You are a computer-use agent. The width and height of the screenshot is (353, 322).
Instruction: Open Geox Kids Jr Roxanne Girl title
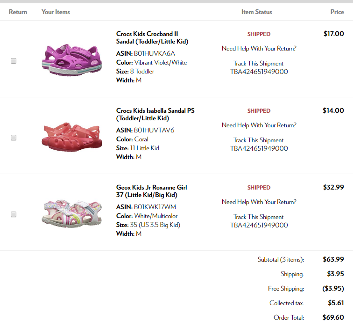152,191
